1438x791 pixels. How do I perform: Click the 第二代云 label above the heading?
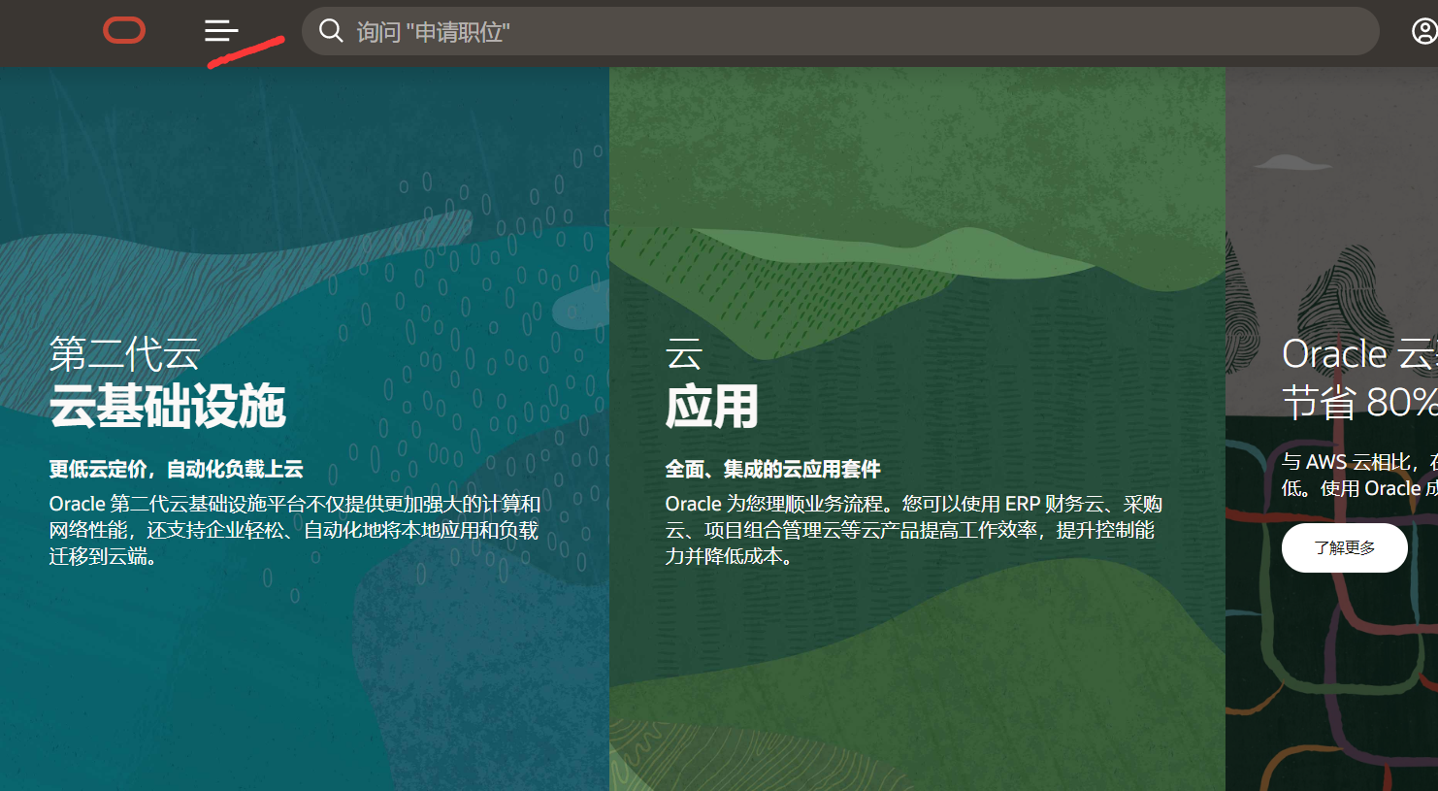tap(124, 352)
